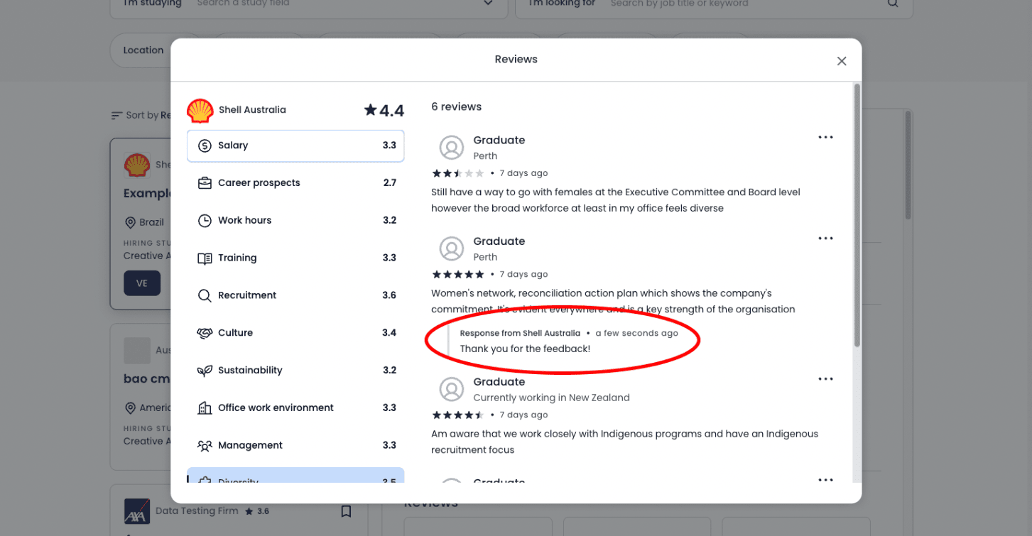Click the Office work environment building icon
Image resolution: width=1032 pixels, height=536 pixels.
205,408
